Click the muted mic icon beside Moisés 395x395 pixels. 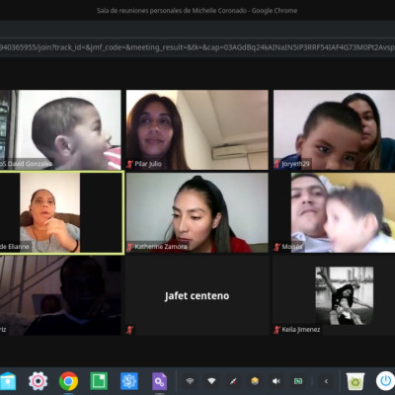coord(277,247)
